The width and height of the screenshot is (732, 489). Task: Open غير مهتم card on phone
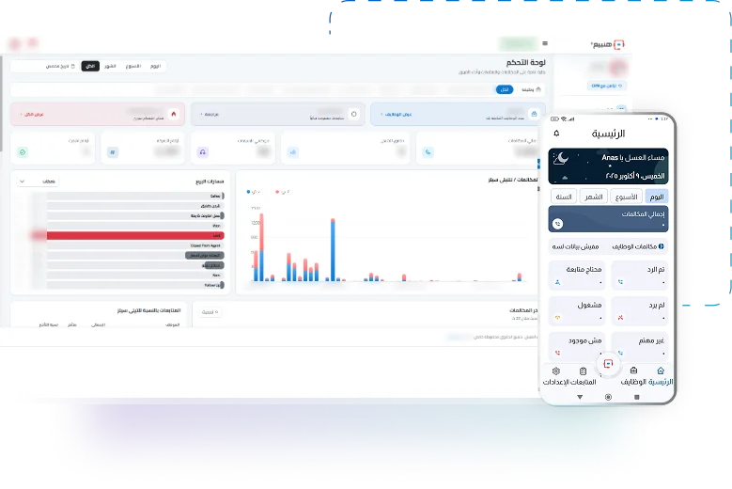[640, 346]
